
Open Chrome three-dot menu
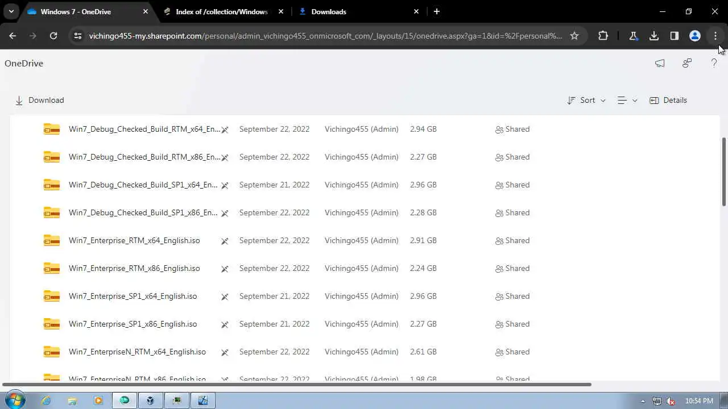pos(715,36)
